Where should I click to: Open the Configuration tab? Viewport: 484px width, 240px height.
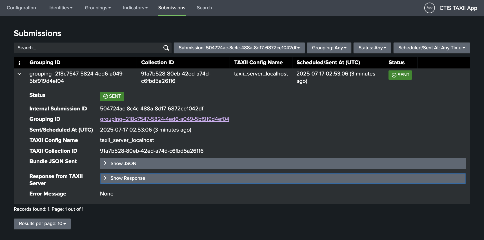(21, 8)
